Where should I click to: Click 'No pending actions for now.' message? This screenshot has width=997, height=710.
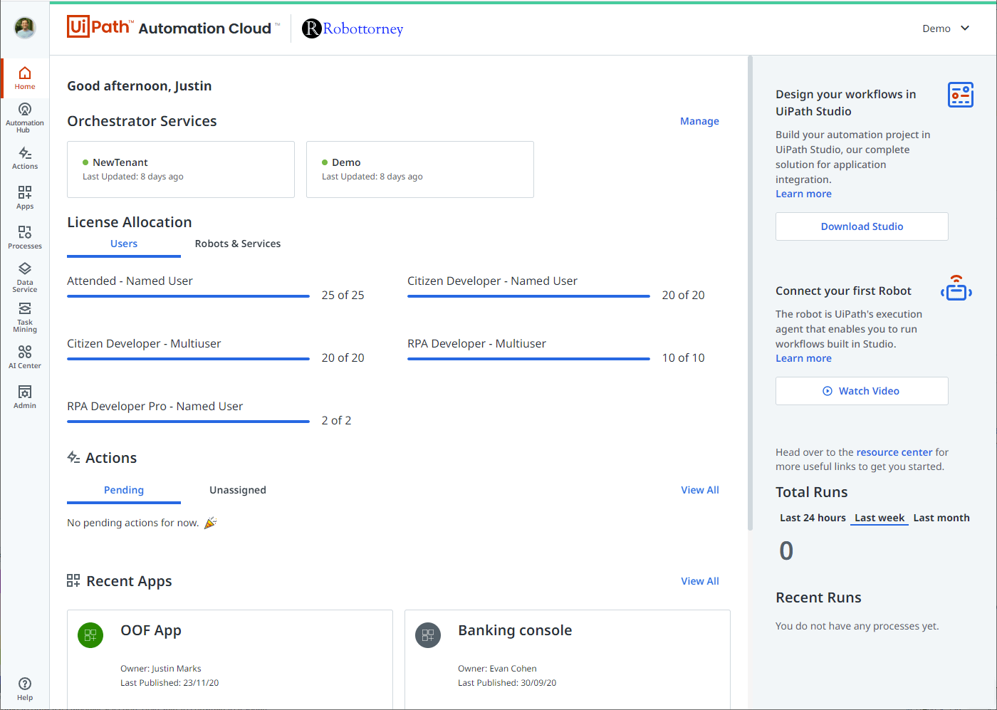(133, 523)
